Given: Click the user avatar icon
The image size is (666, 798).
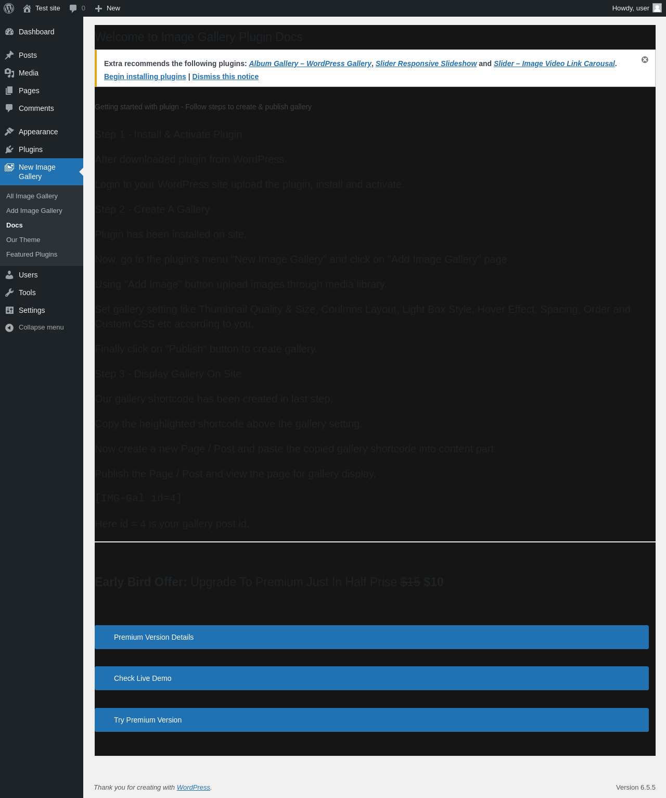Looking at the screenshot, I should [657, 8].
